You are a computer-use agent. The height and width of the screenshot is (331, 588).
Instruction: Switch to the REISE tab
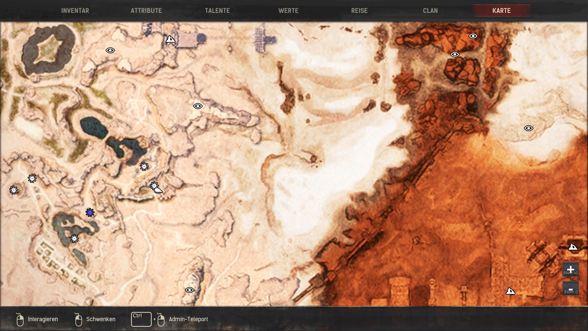pos(359,11)
